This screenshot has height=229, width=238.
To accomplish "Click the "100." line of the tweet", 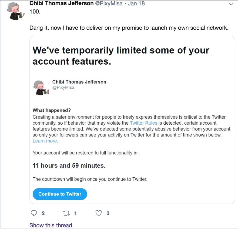I will click(35, 12).
